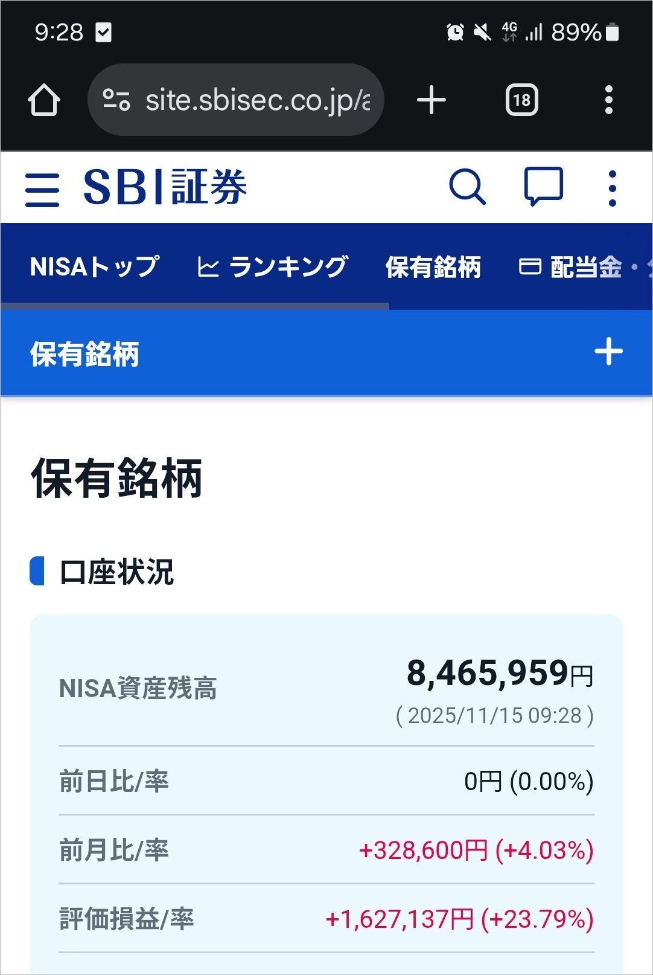Open Chrome overflow menu

pyautogui.click(x=608, y=100)
